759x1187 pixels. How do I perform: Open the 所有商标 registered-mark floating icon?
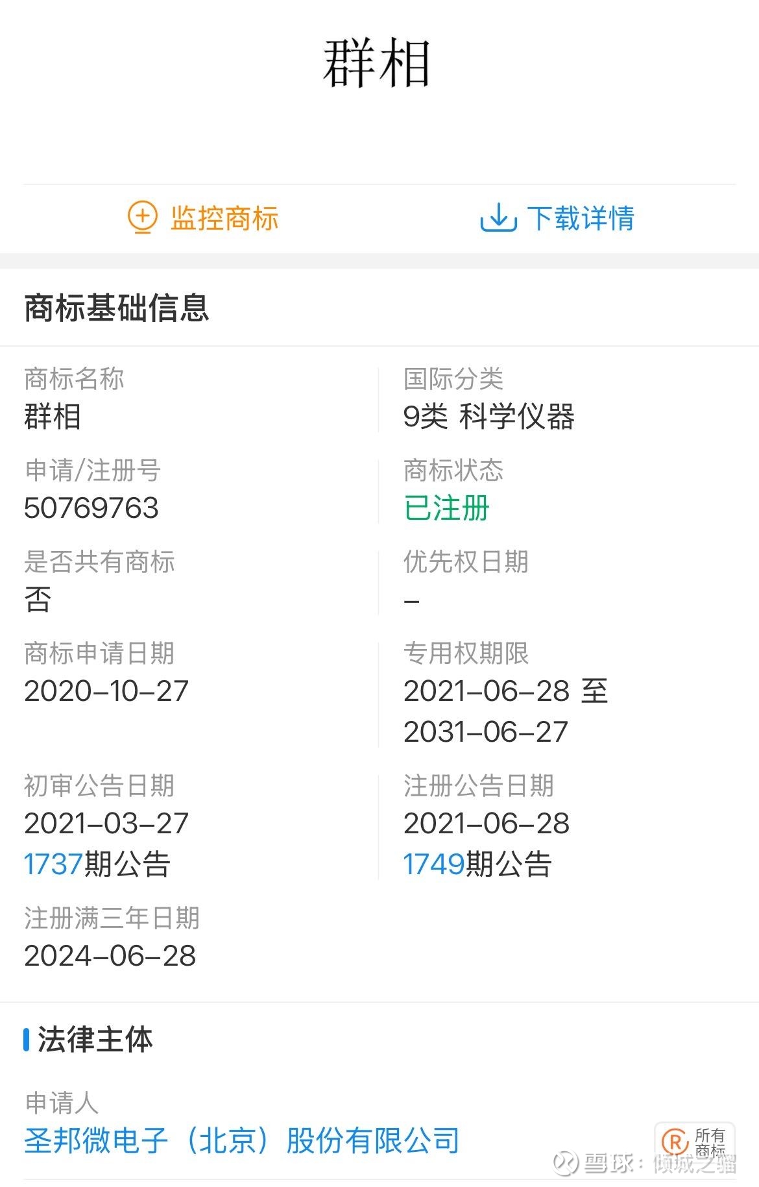(694, 1143)
